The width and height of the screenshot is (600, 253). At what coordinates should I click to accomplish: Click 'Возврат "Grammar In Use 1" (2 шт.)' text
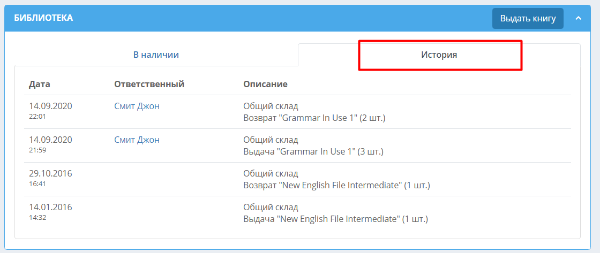tap(314, 118)
